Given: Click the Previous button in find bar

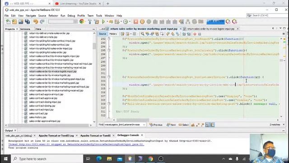Looking at the screenshot, I should point(156,125).
